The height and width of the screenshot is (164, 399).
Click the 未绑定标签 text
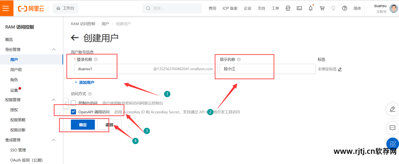[x=327, y=69]
